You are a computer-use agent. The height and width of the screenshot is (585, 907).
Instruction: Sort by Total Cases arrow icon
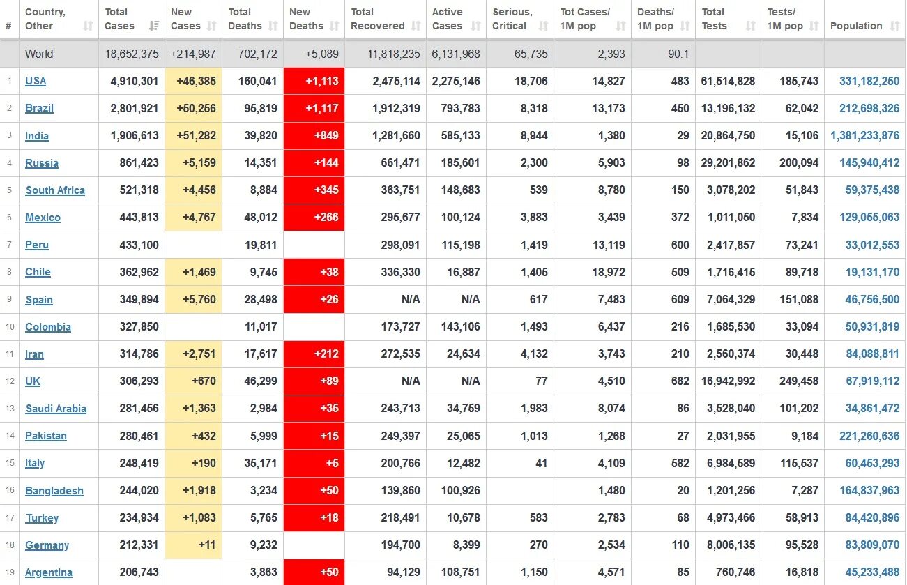(x=154, y=26)
